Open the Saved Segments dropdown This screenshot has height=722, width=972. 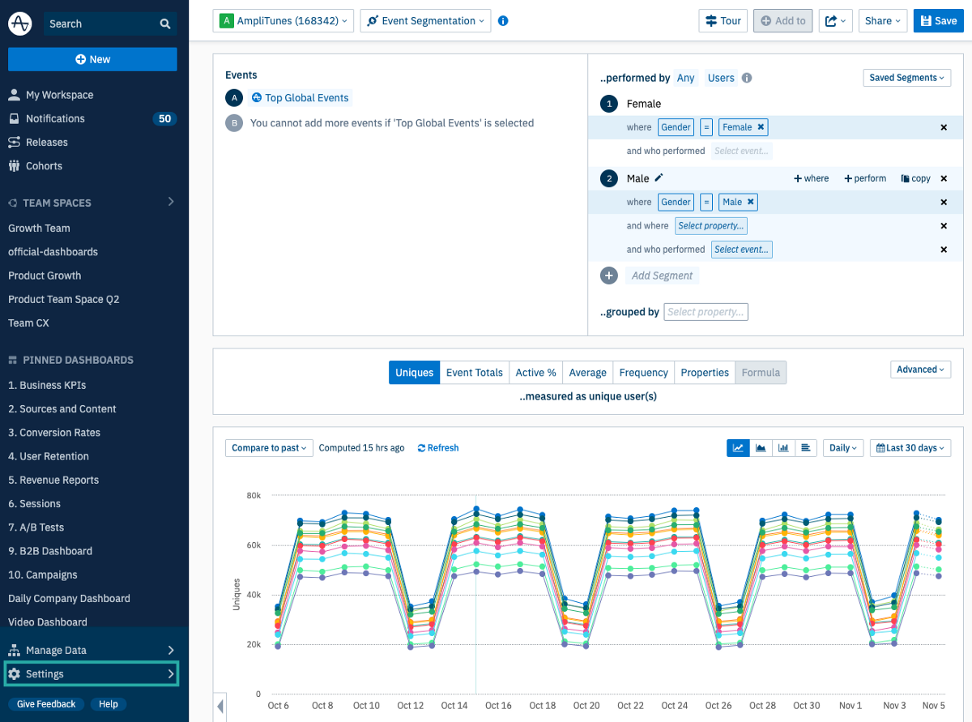pyautogui.click(x=906, y=78)
